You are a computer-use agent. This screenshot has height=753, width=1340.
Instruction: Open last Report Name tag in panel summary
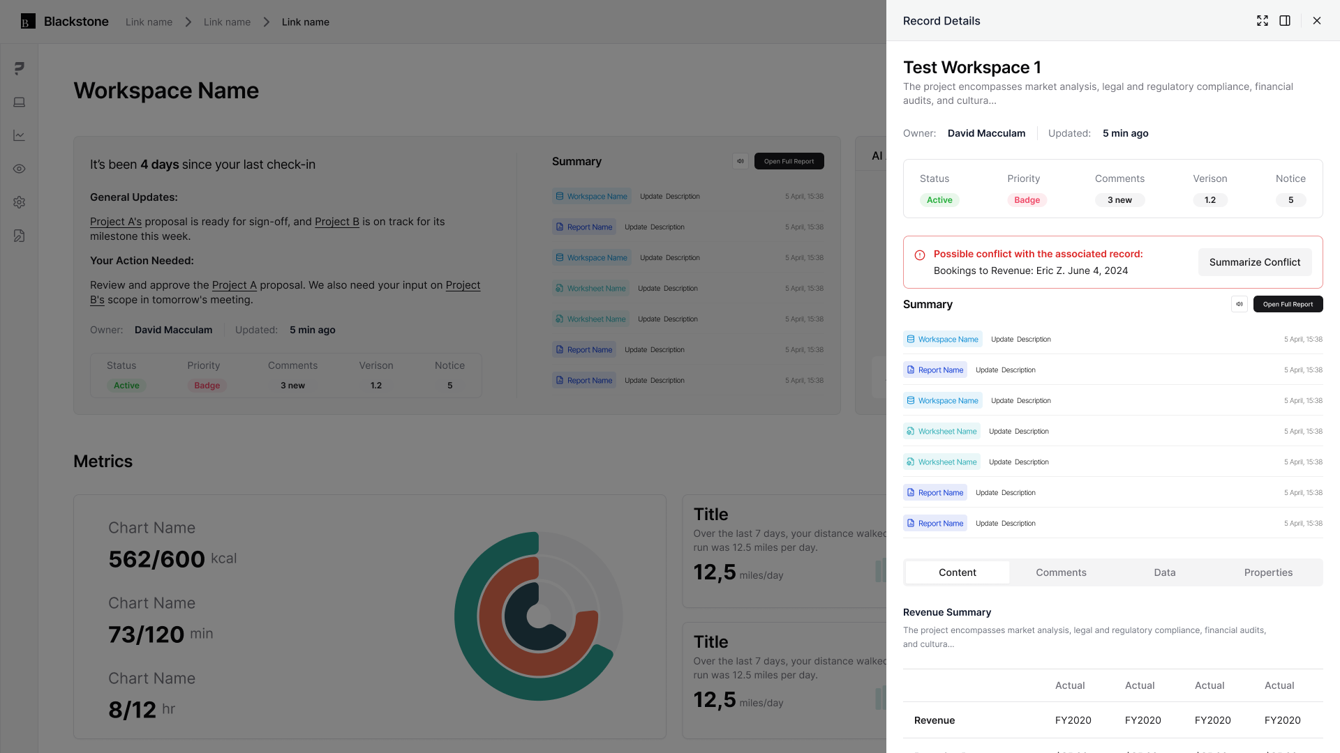tap(935, 524)
